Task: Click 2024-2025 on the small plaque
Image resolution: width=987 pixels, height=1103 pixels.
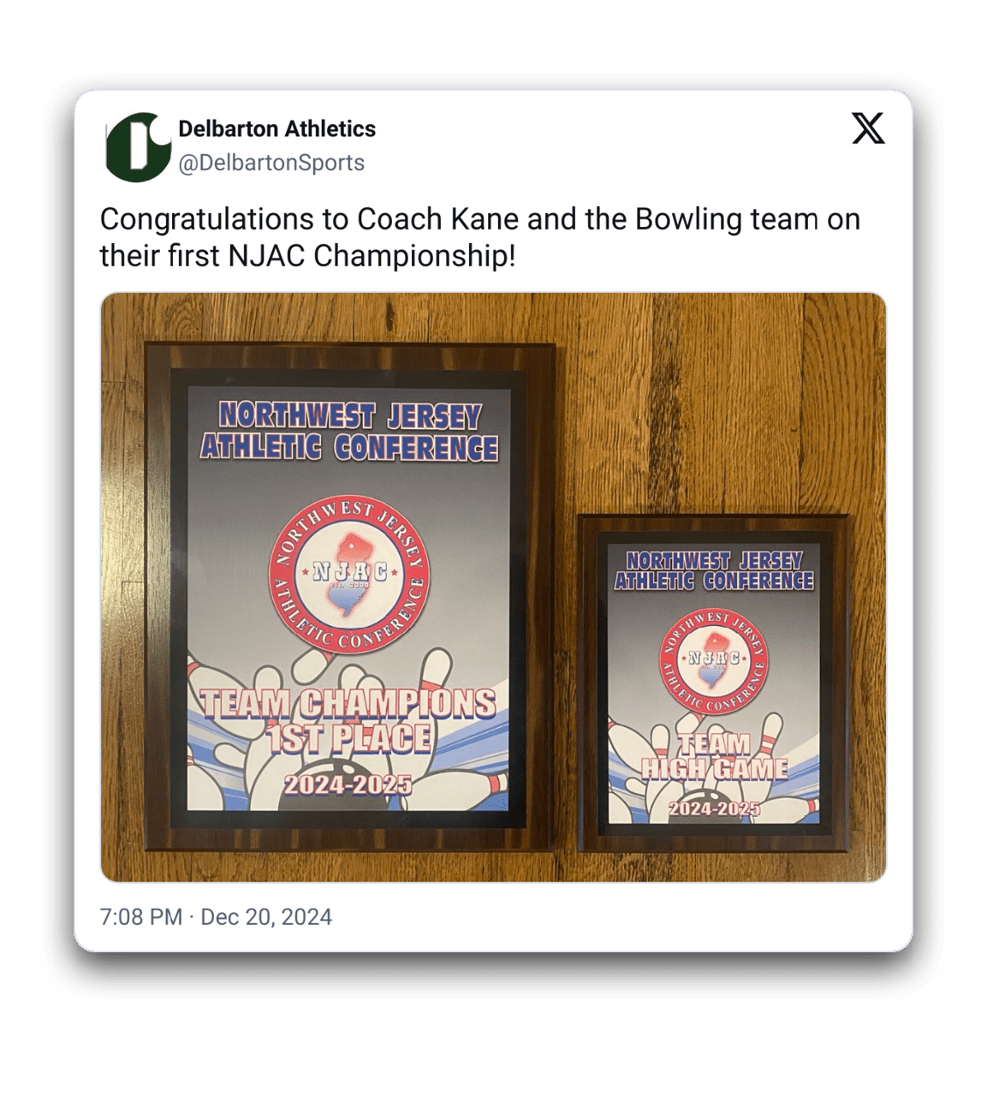Action: (714, 808)
